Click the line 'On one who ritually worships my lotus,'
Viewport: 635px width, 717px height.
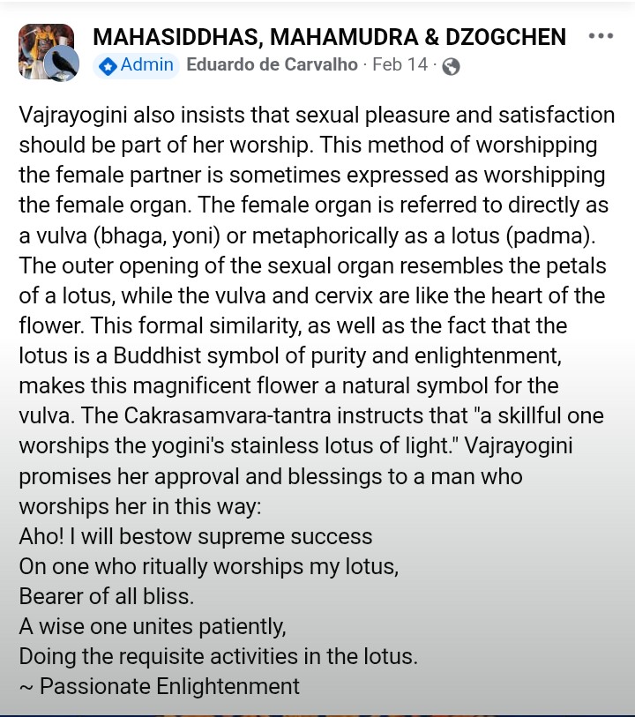(x=209, y=566)
